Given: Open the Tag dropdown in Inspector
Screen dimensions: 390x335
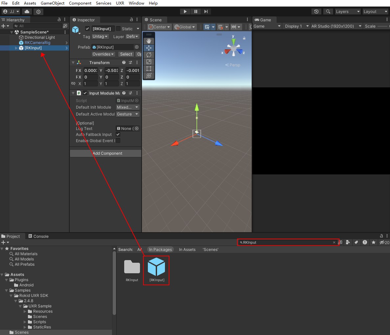Looking at the screenshot, I should coord(100,36).
